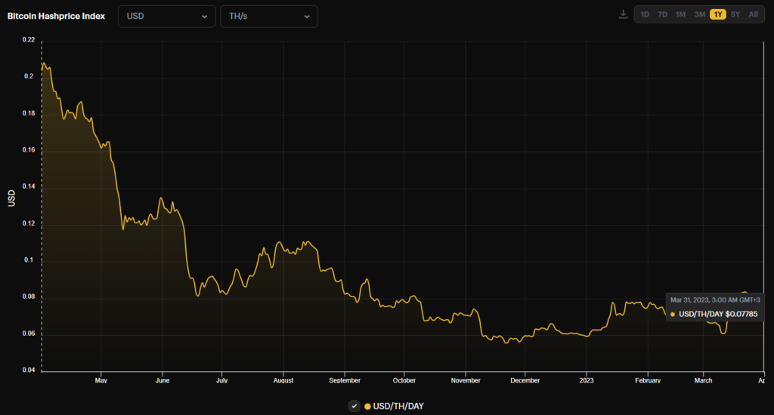The image size is (774, 415).
Task: Display All-time hashprice history
Action: coord(753,14)
